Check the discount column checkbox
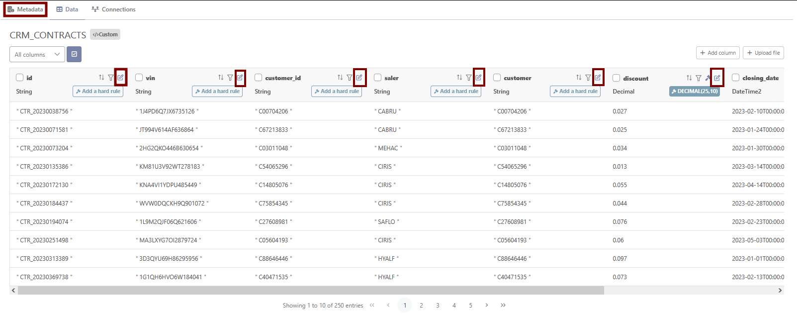This screenshot has height=316, width=797. (617, 78)
